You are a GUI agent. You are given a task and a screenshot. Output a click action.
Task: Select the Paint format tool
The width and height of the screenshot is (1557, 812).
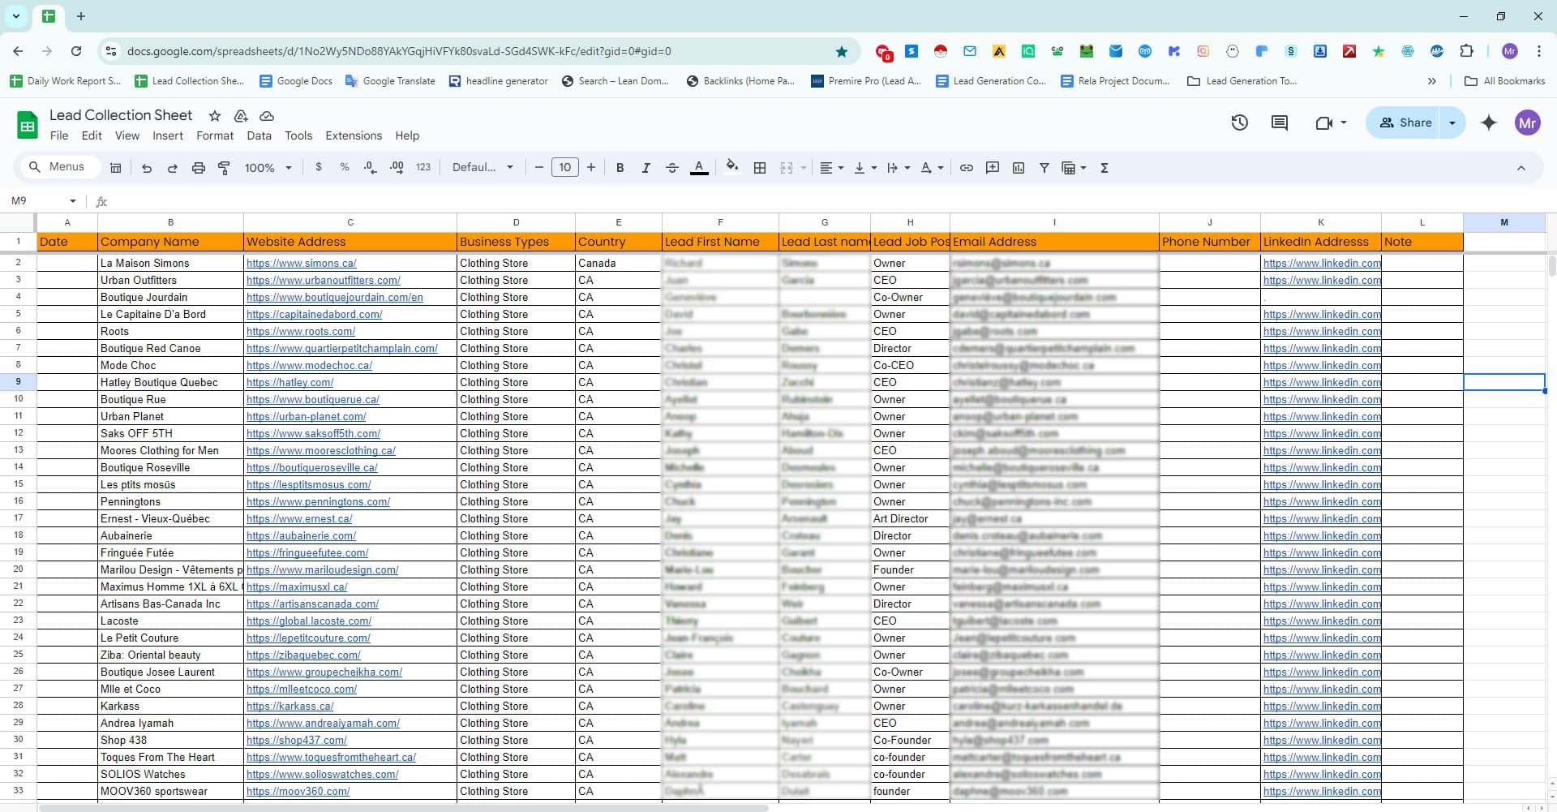pos(224,168)
